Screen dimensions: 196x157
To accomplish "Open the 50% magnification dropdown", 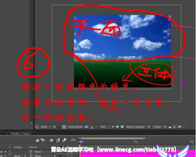I will click(48, 127).
